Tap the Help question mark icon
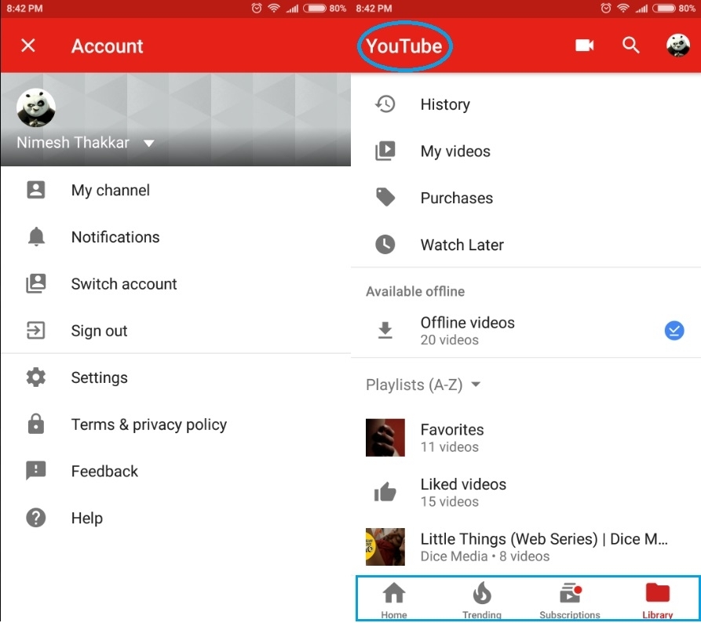This screenshot has height=623, width=701. click(x=36, y=518)
